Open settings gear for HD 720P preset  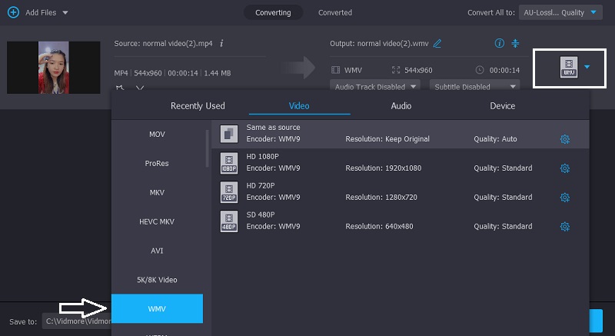565,198
